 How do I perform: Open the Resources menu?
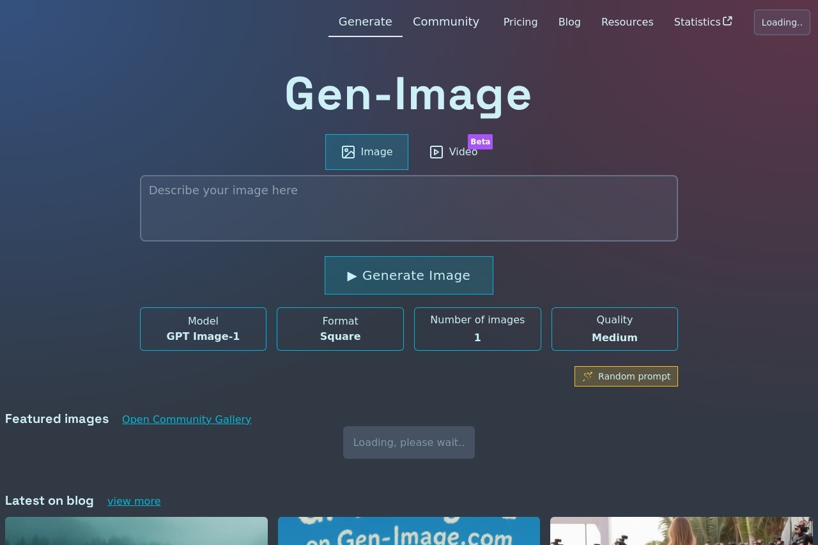(628, 22)
